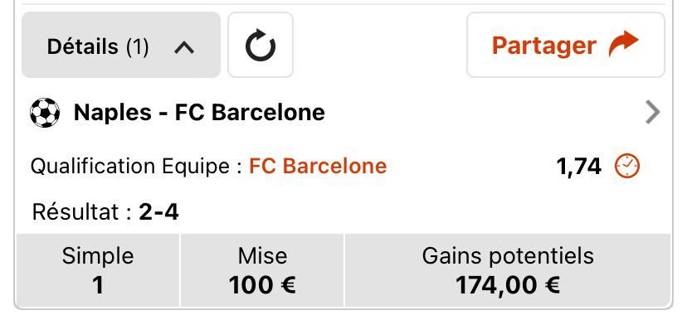
Task: Open match details with right chevron
Action: click(x=653, y=113)
